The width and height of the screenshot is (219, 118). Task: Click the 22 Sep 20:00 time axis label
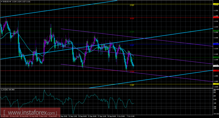tap(92, 116)
